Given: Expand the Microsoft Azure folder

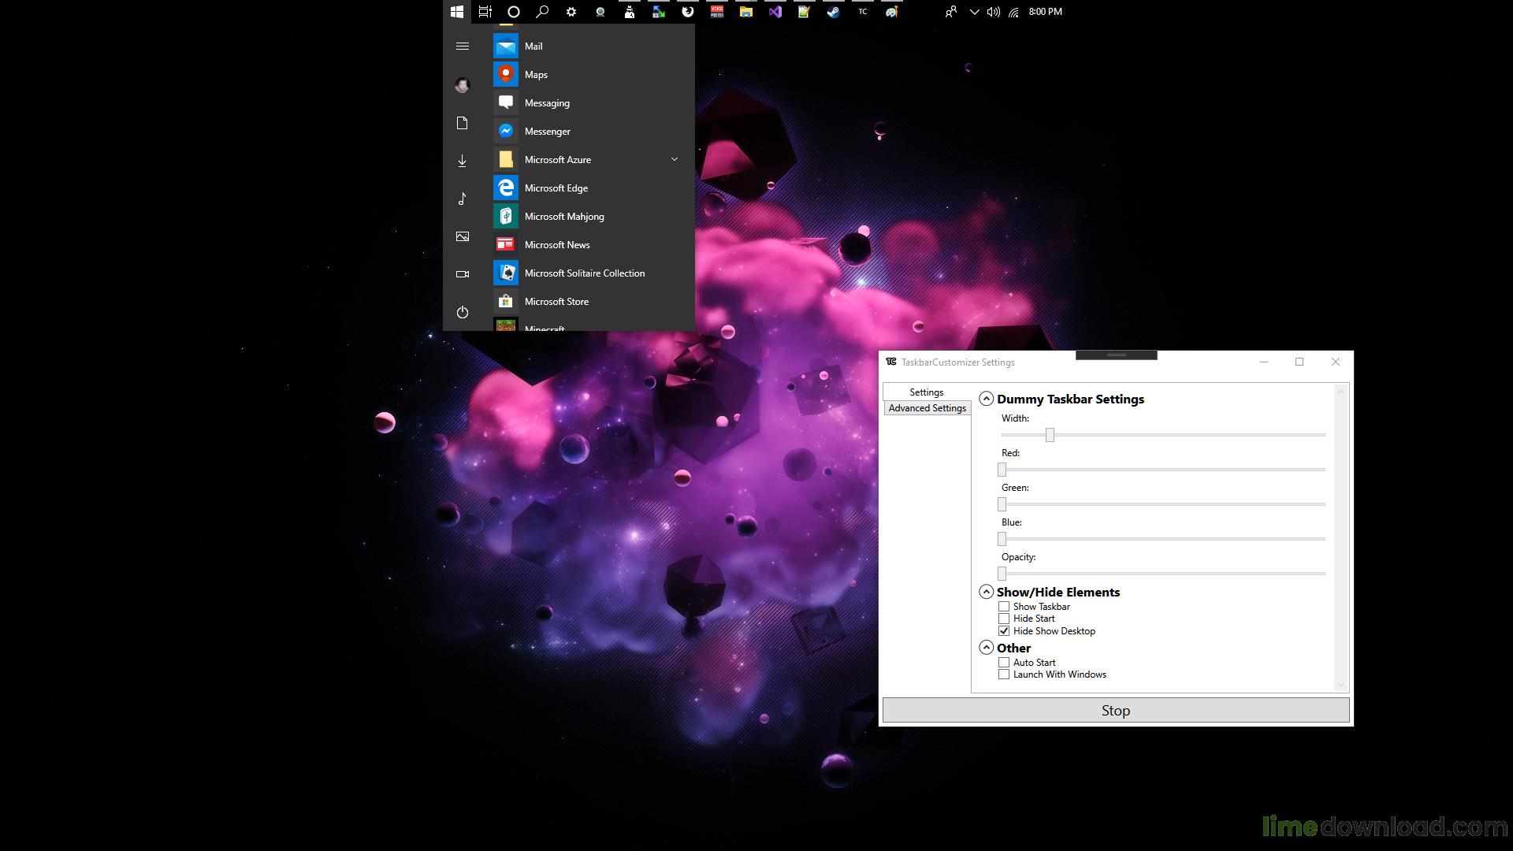Looking at the screenshot, I should (674, 159).
